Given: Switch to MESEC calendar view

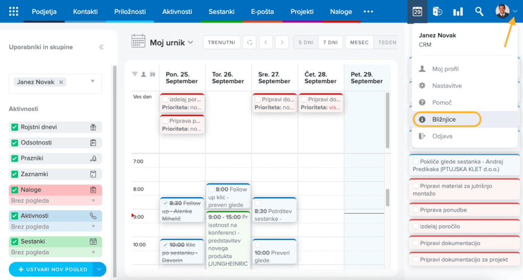Looking at the screenshot, I should click(359, 42).
